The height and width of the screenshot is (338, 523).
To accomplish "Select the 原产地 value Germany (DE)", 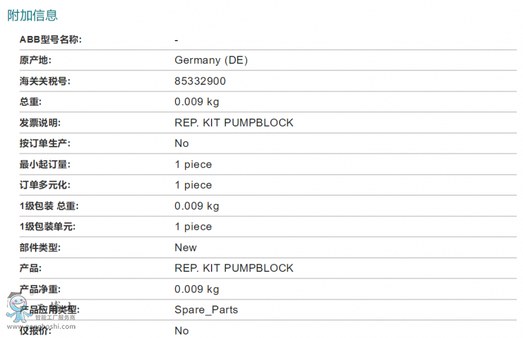I will 211,60.
